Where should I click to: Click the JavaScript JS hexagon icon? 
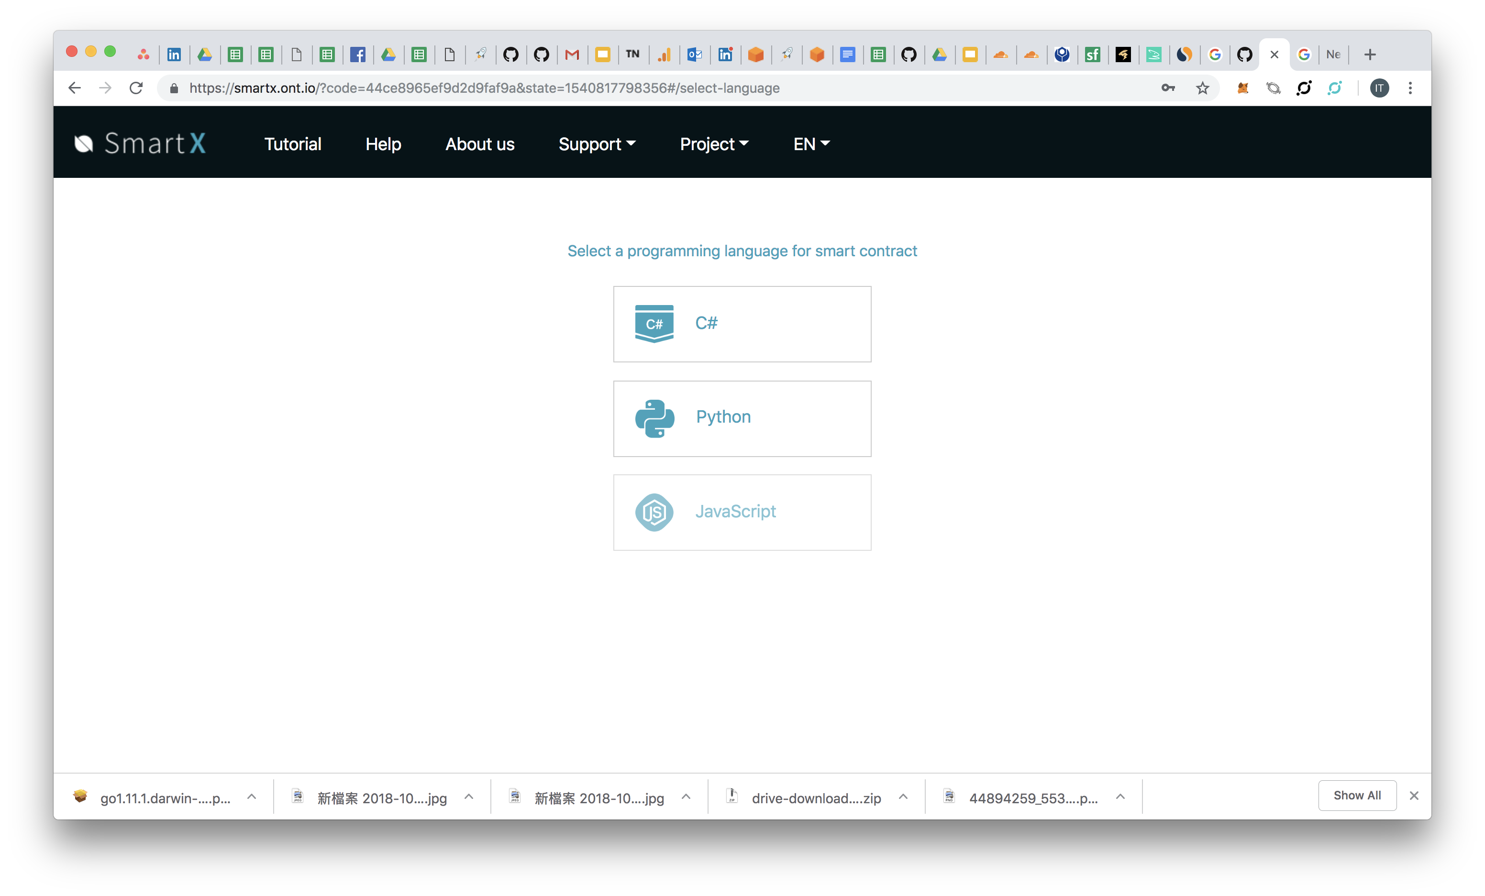click(x=654, y=513)
